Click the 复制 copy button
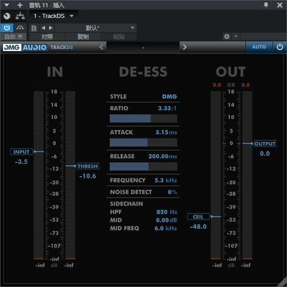Viewport: 287px width, 287px height. pyautogui.click(x=83, y=37)
